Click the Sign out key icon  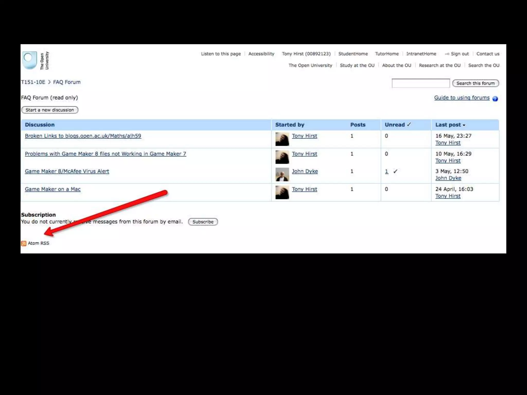pyautogui.click(x=447, y=54)
